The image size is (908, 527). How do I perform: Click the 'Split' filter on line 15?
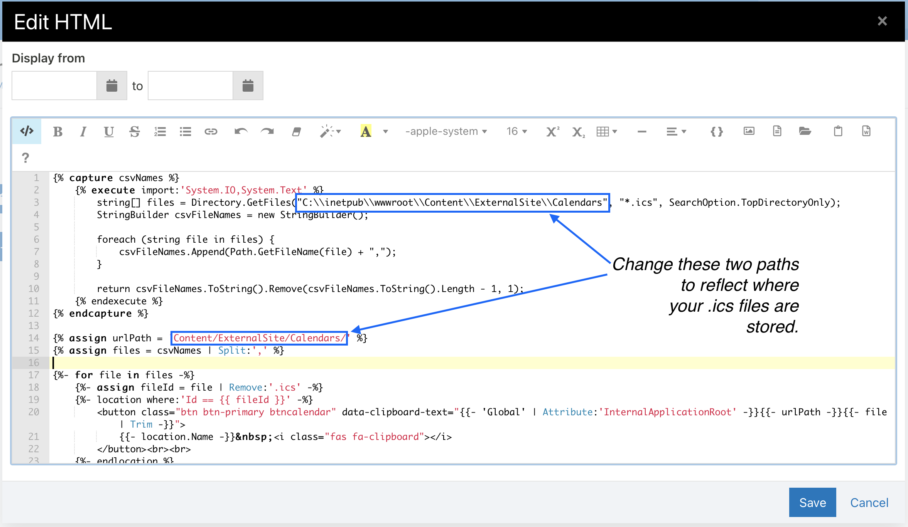232,350
